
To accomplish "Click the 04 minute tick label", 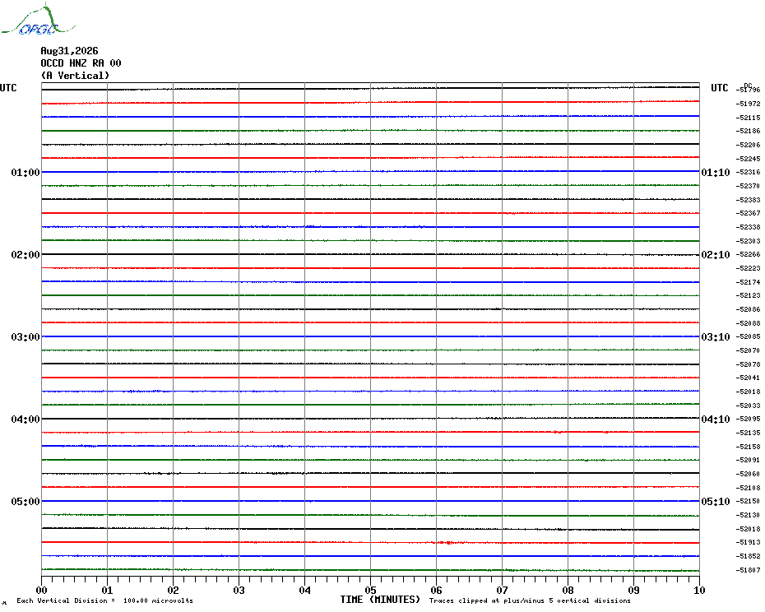I will (305, 590).
